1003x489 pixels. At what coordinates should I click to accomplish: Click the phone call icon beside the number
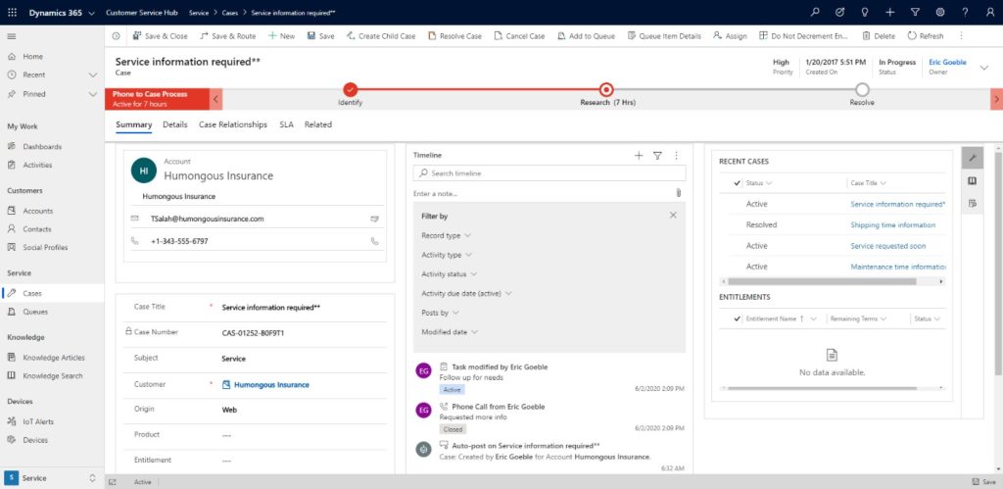[x=375, y=241]
